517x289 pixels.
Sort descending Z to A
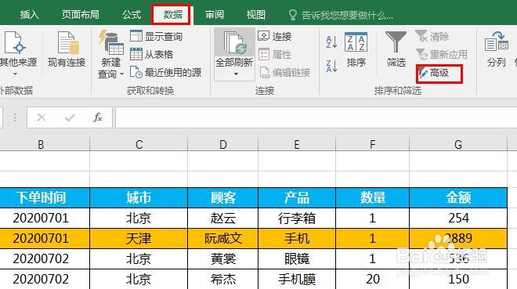[331, 66]
